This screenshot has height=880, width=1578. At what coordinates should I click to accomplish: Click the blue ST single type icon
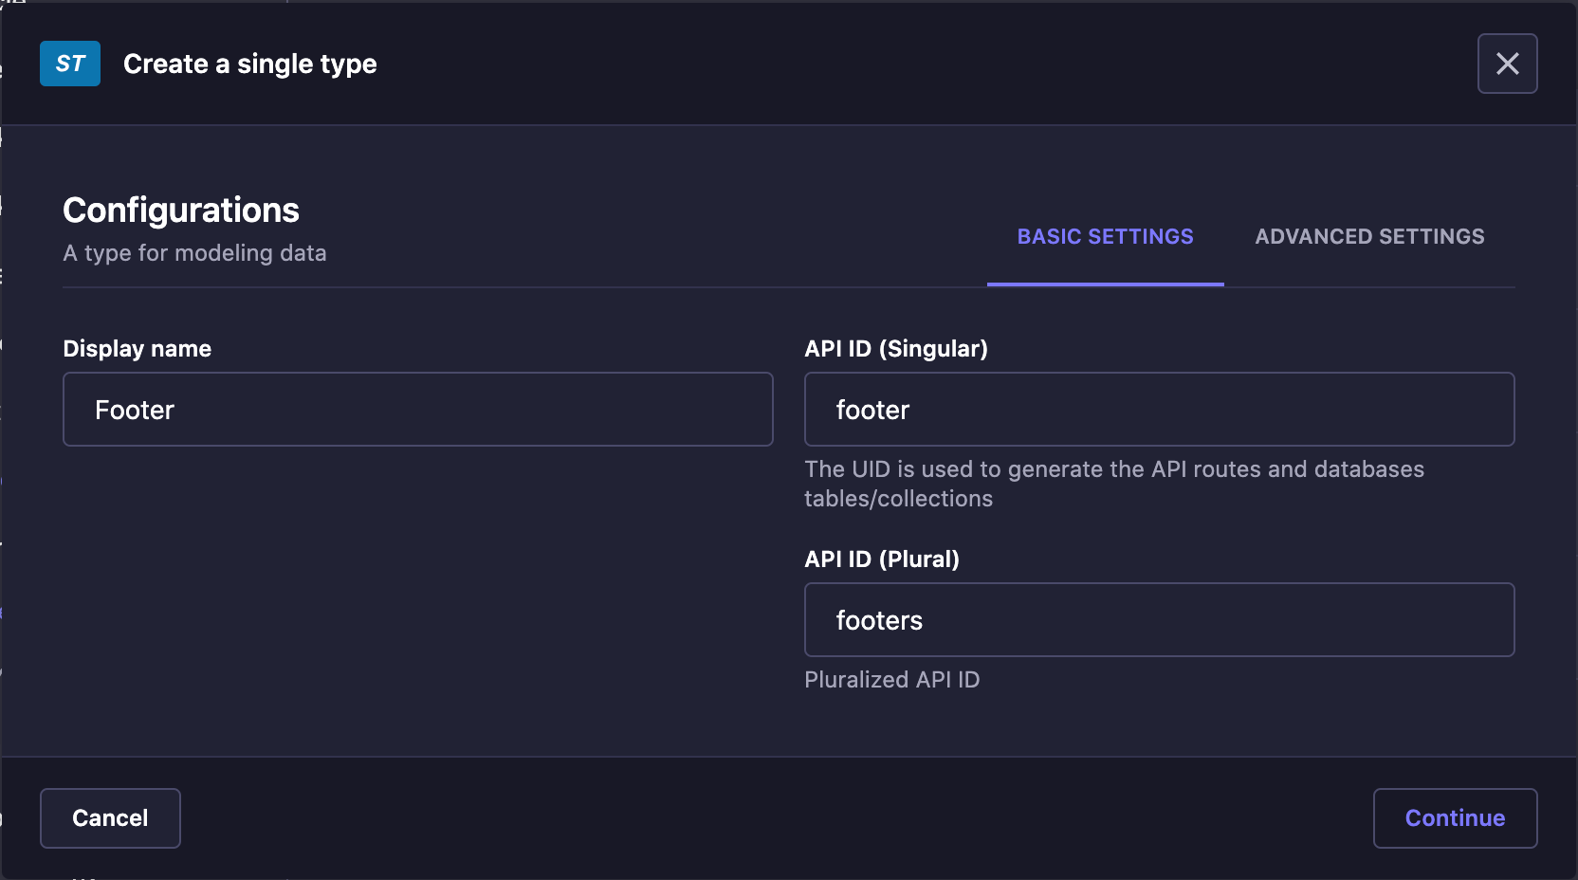click(70, 64)
